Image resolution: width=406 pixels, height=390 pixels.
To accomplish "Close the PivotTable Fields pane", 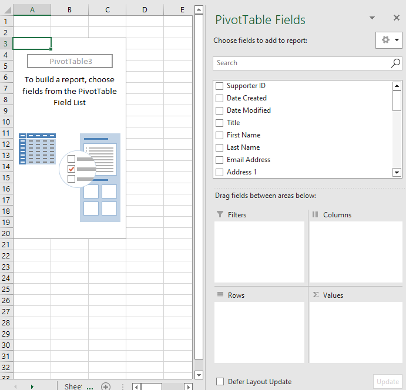I will pyautogui.click(x=397, y=19).
